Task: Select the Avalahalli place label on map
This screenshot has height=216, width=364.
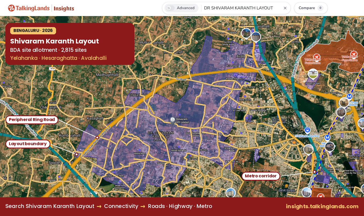Action: 244,56
